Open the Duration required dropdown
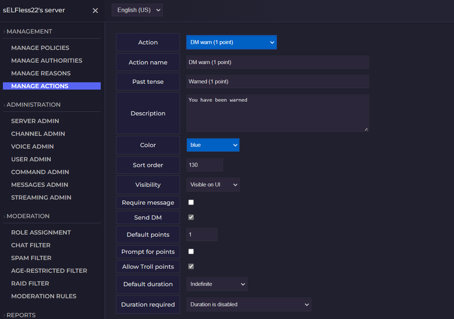The width and height of the screenshot is (454, 319). (249, 304)
